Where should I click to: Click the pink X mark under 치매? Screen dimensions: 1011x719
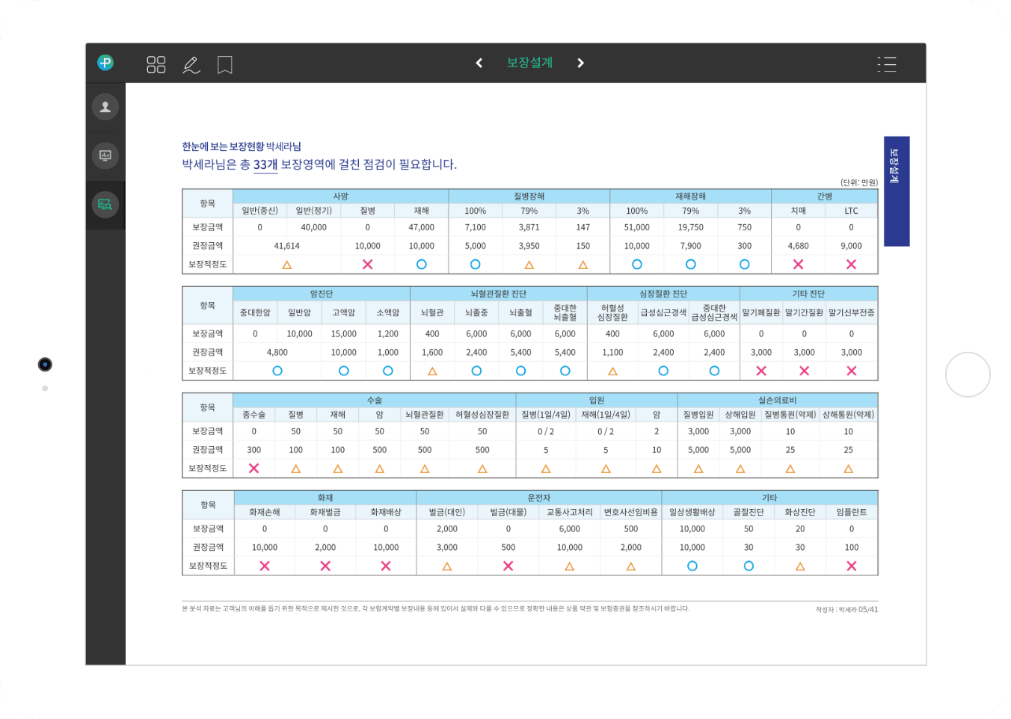tap(798, 265)
